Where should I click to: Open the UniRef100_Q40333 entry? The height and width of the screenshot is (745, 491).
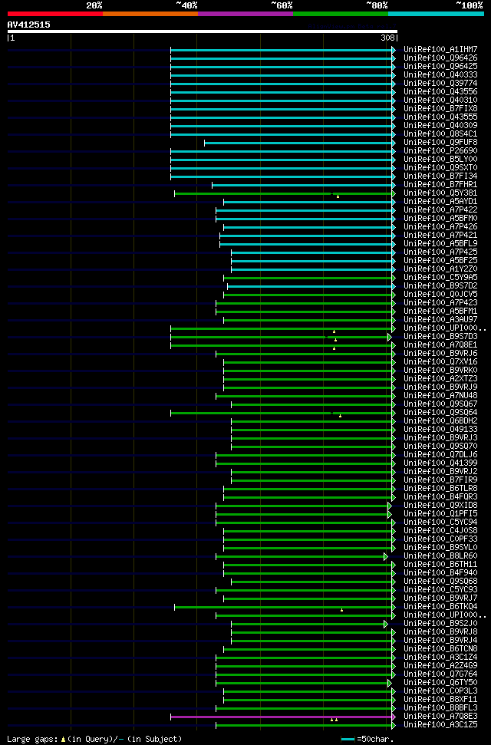(x=440, y=74)
